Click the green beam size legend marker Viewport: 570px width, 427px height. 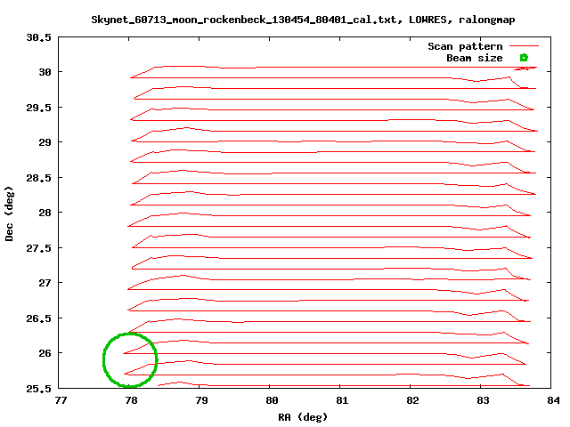[524, 57]
